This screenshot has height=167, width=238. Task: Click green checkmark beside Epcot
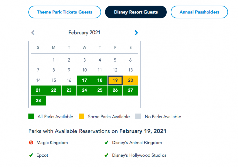click(x=31, y=155)
